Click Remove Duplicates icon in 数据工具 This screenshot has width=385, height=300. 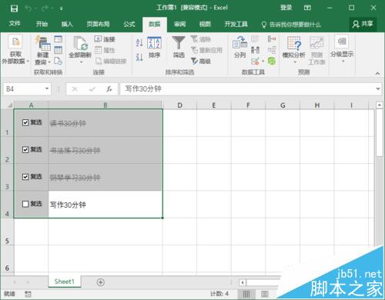[x=255, y=50]
